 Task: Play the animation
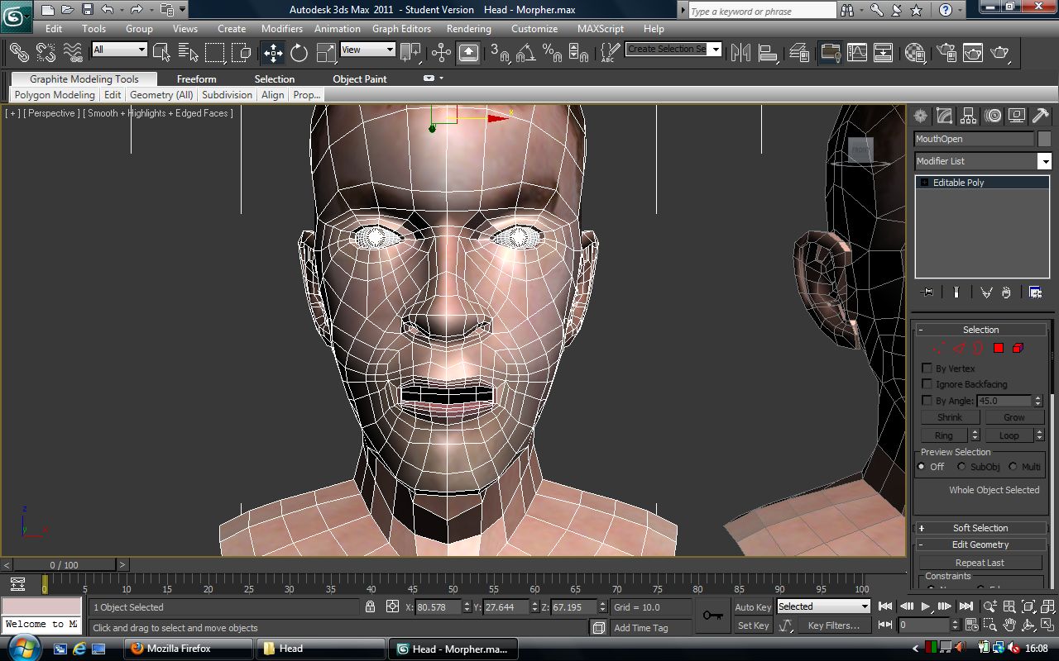pyautogui.click(x=926, y=607)
